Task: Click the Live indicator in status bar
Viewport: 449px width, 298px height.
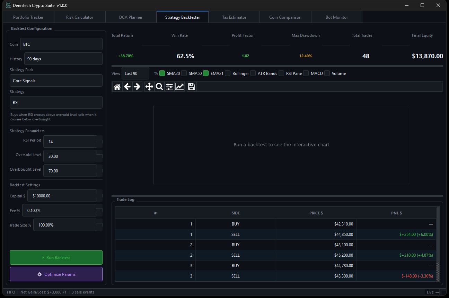Action: pos(433,292)
